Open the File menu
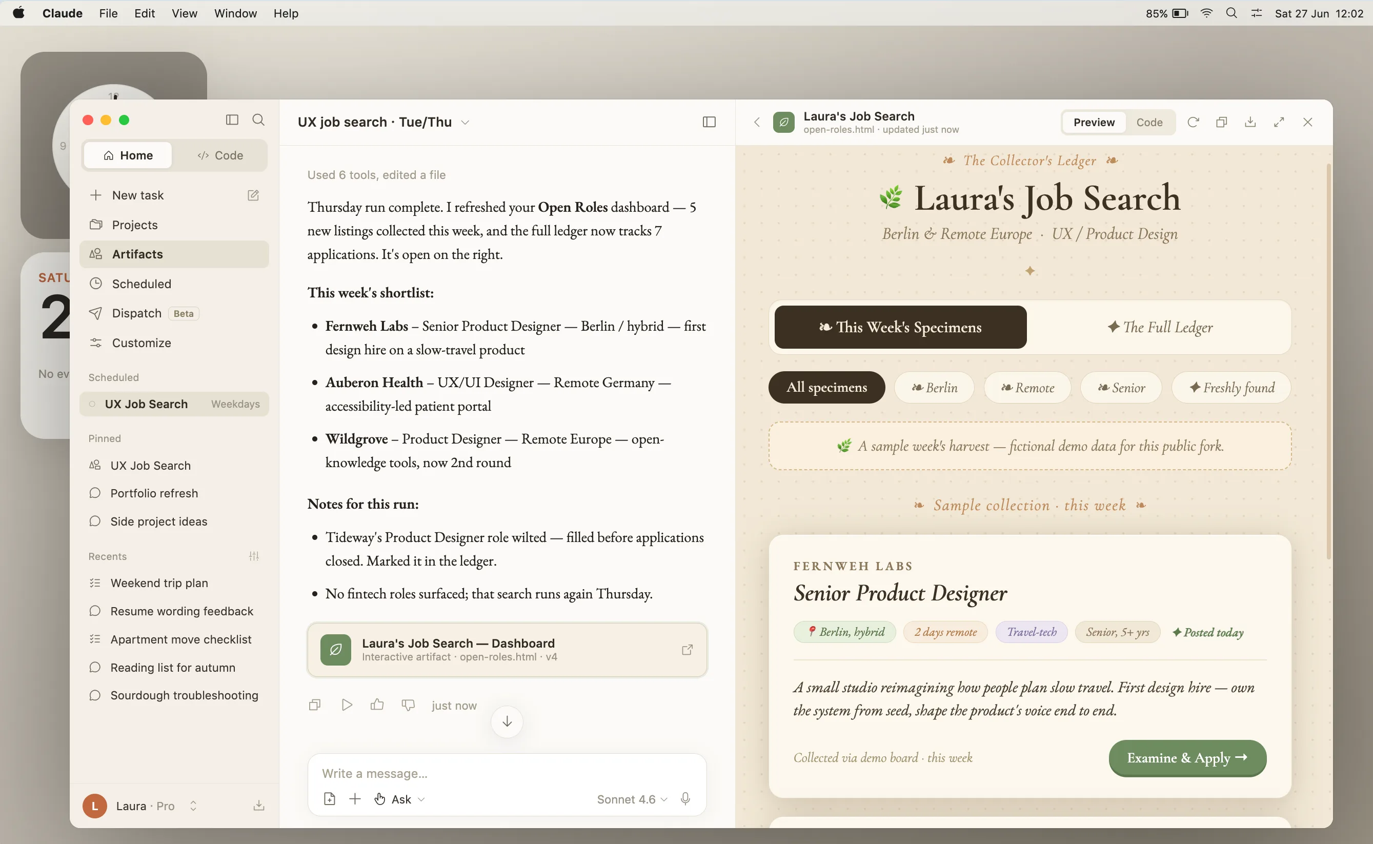Viewport: 1373px width, 844px height. click(108, 13)
